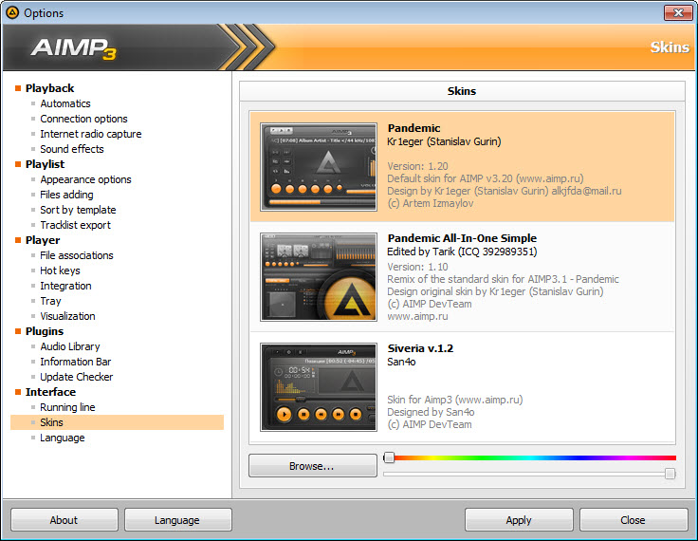Click the saturation slider handle below hue
698x541 pixels.
click(x=670, y=474)
